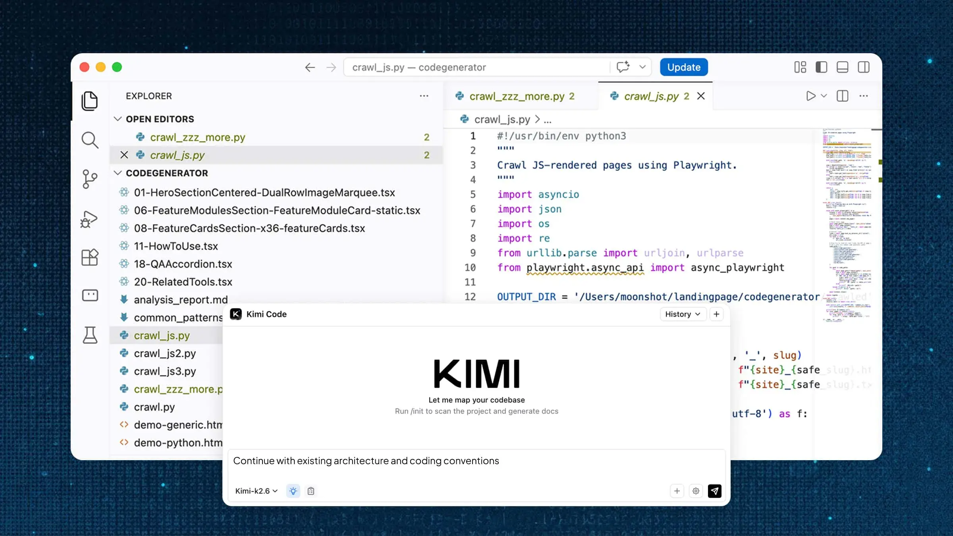
Task: Open the Testing flask view
Action: point(90,335)
